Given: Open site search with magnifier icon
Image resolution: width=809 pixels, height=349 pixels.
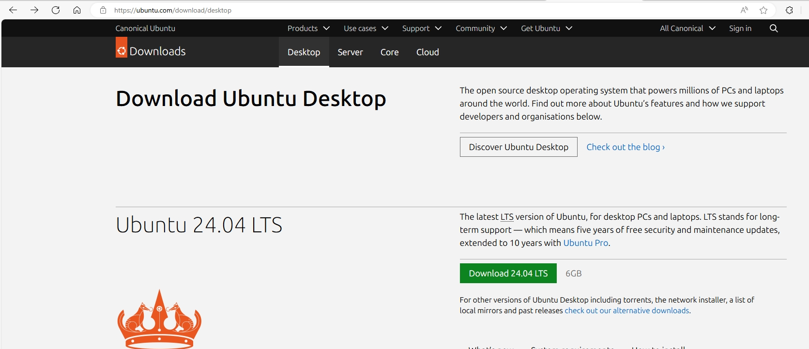Looking at the screenshot, I should [x=774, y=28].
